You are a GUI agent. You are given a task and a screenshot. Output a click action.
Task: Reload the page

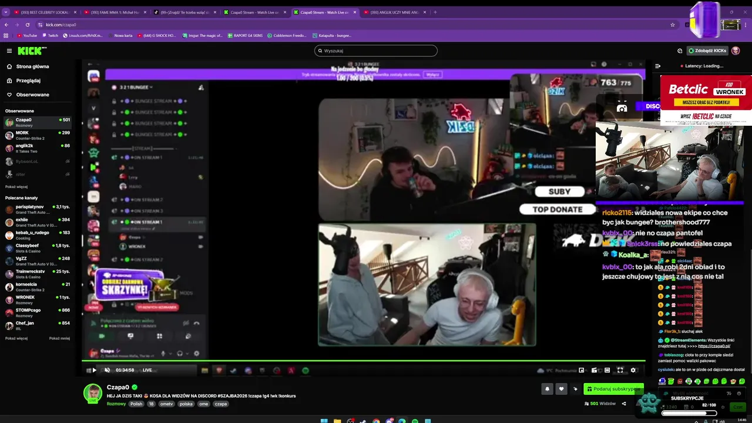coord(28,25)
